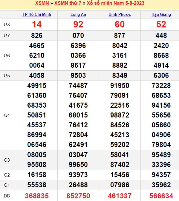Screen dimensions: 179x201
Task: Open the Hậu Giang province link
Action: [161, 14]
